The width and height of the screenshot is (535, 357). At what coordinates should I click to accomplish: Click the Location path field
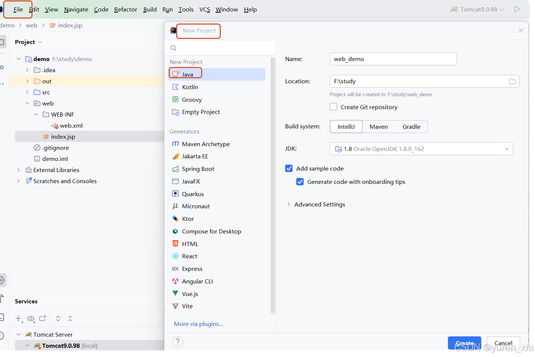click(x=424, y=81)
